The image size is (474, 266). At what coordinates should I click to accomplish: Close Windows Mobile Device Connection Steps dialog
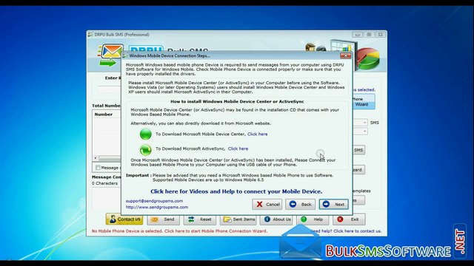click(x=346, y=55)
